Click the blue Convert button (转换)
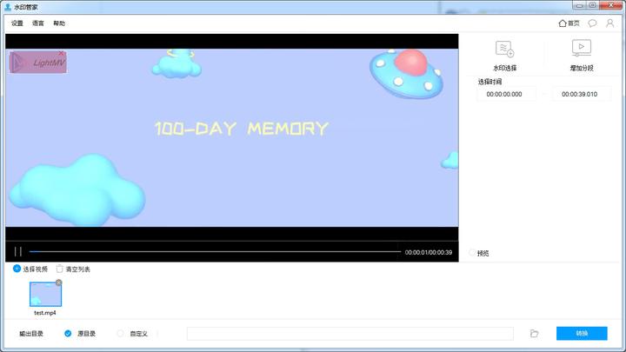This screenshot has width=626, height=352. coord(582,333)
